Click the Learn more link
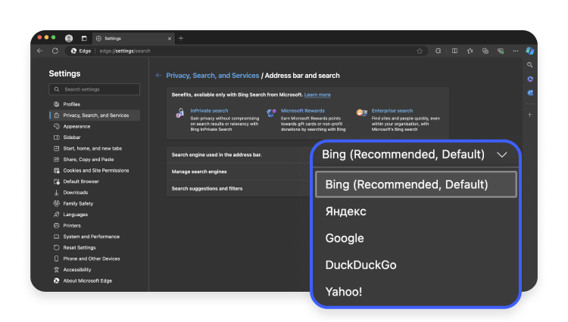Viewport: 568px width, 322px height. pyautogui.click(x=317, y=94)
